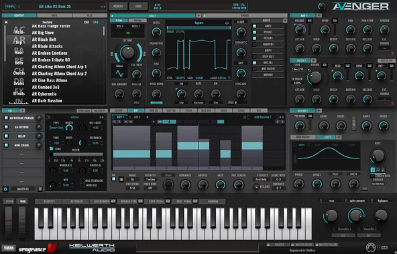397x254 pixels.
Task: Open the modulation slot beside CUTOFF label
Action: click(x=325, y=66)
